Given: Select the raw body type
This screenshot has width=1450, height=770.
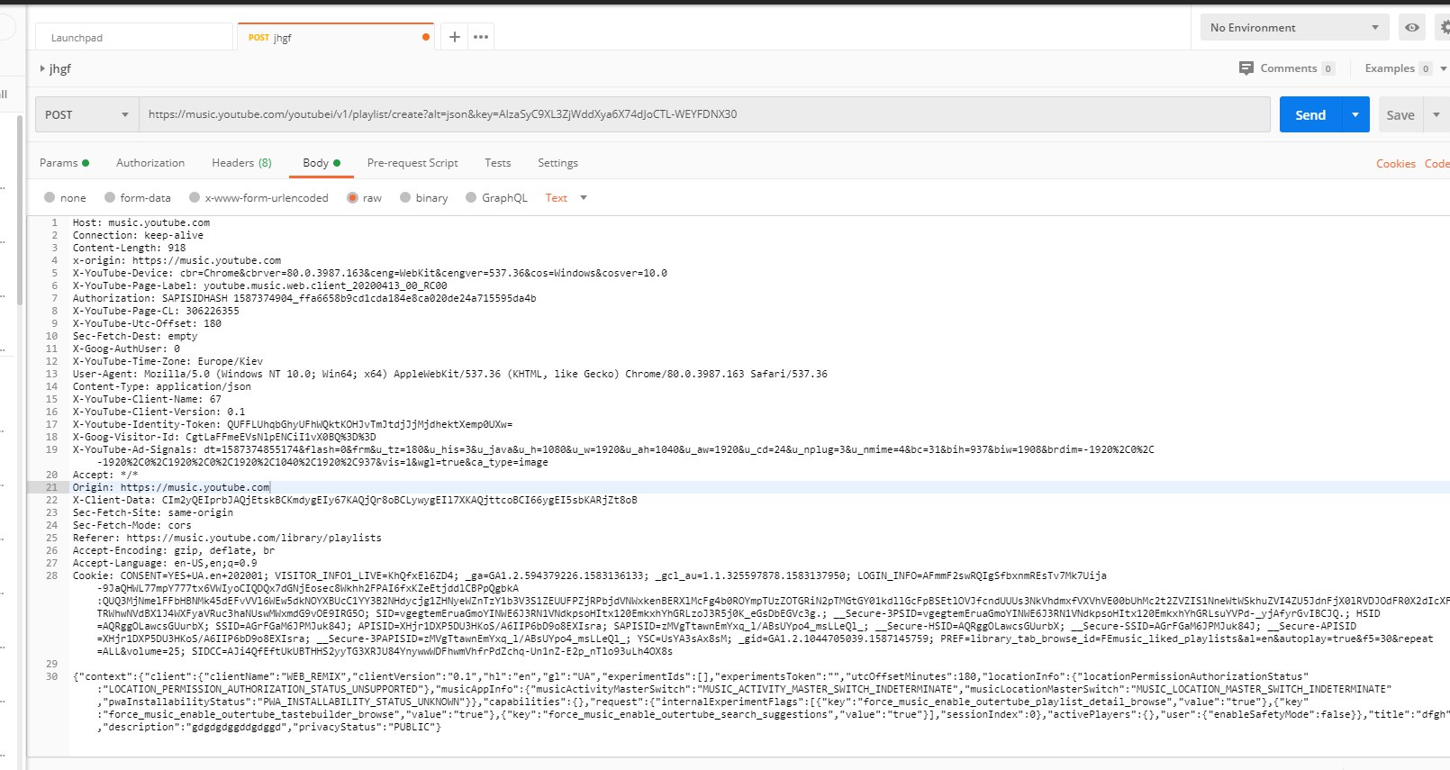Looking at the screenshot, I should tap(352, 198).
